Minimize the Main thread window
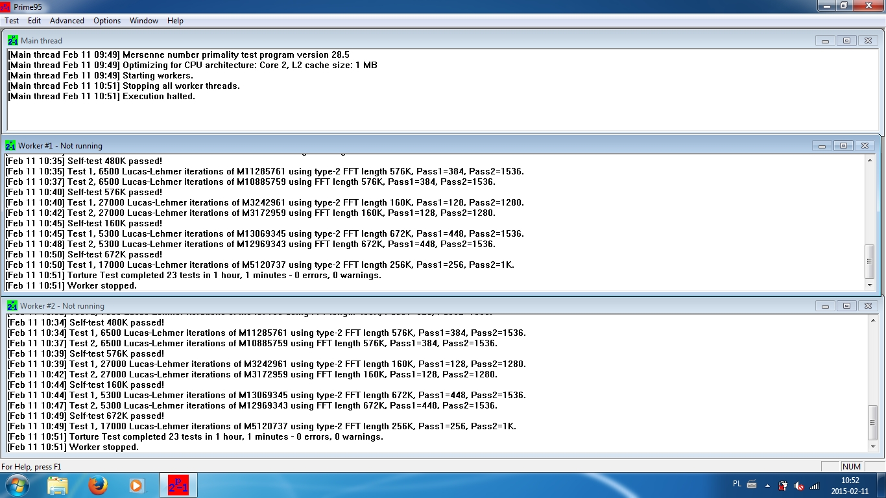 pyautogui.click(x=825, y=40)
